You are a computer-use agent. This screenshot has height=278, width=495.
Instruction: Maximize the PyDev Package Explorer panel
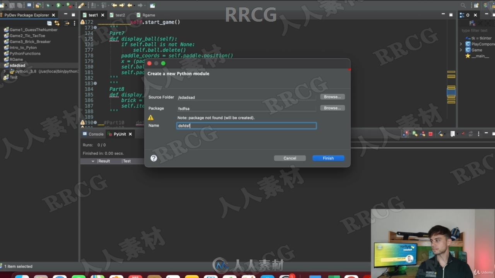(x=73, y=15)
